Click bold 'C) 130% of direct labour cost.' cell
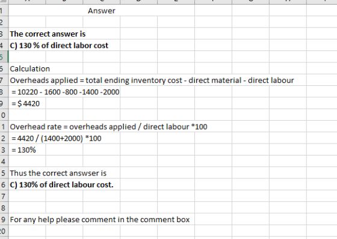This screenshot has height=239, width=337. pos(61,185)
